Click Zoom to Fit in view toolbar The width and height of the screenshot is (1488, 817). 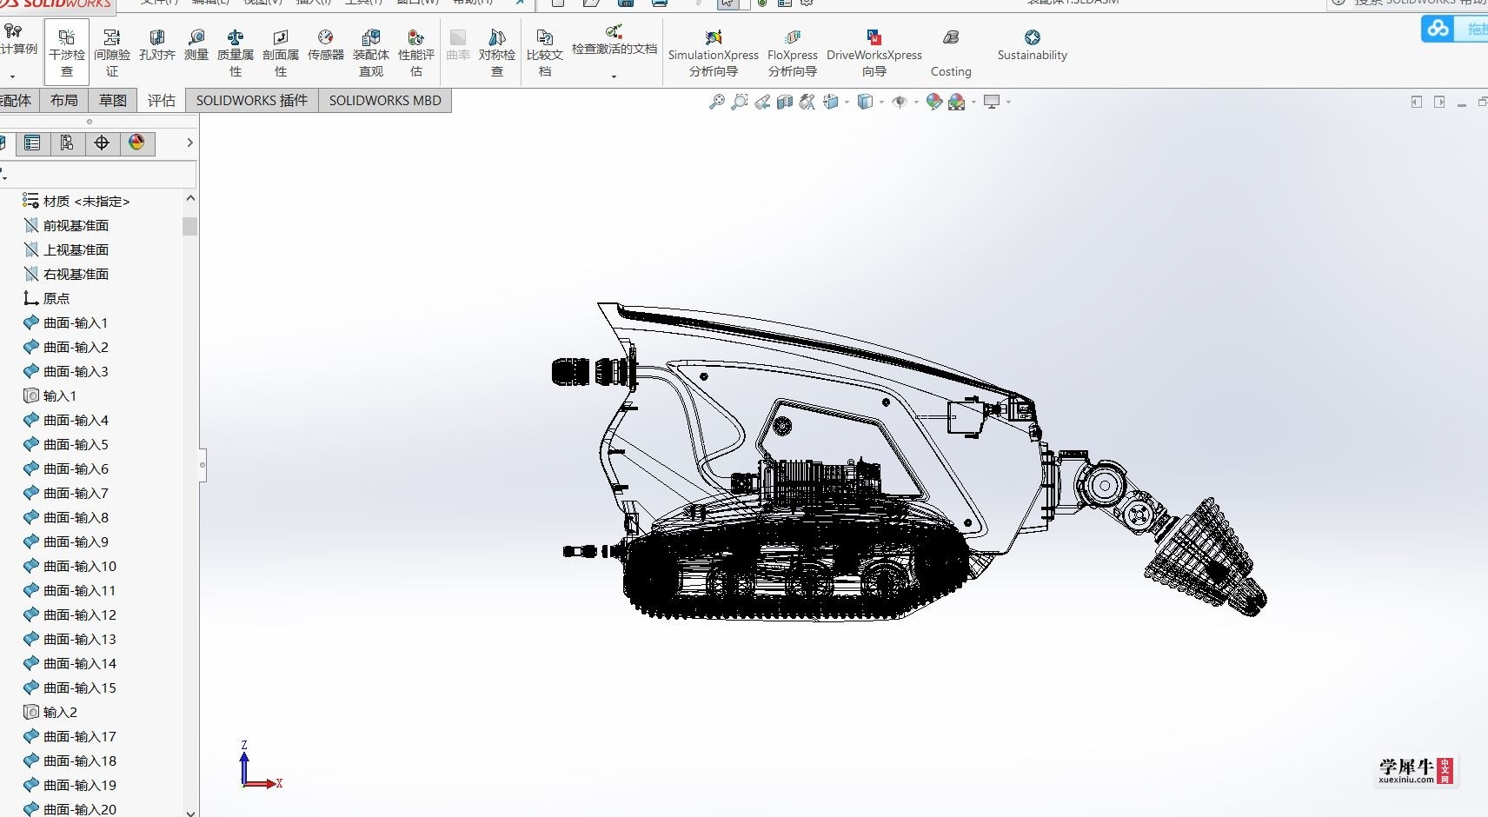(x=717, y=102)
